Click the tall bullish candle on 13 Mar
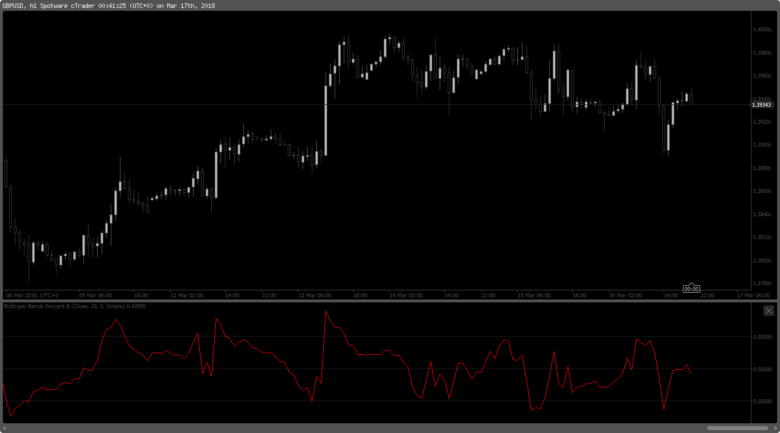This screenshot has height=433, width=780. pyautogui.click(x=325, y=120)
